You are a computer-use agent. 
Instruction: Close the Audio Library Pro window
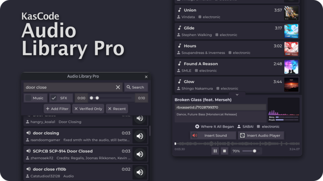[x=146, y=77]
